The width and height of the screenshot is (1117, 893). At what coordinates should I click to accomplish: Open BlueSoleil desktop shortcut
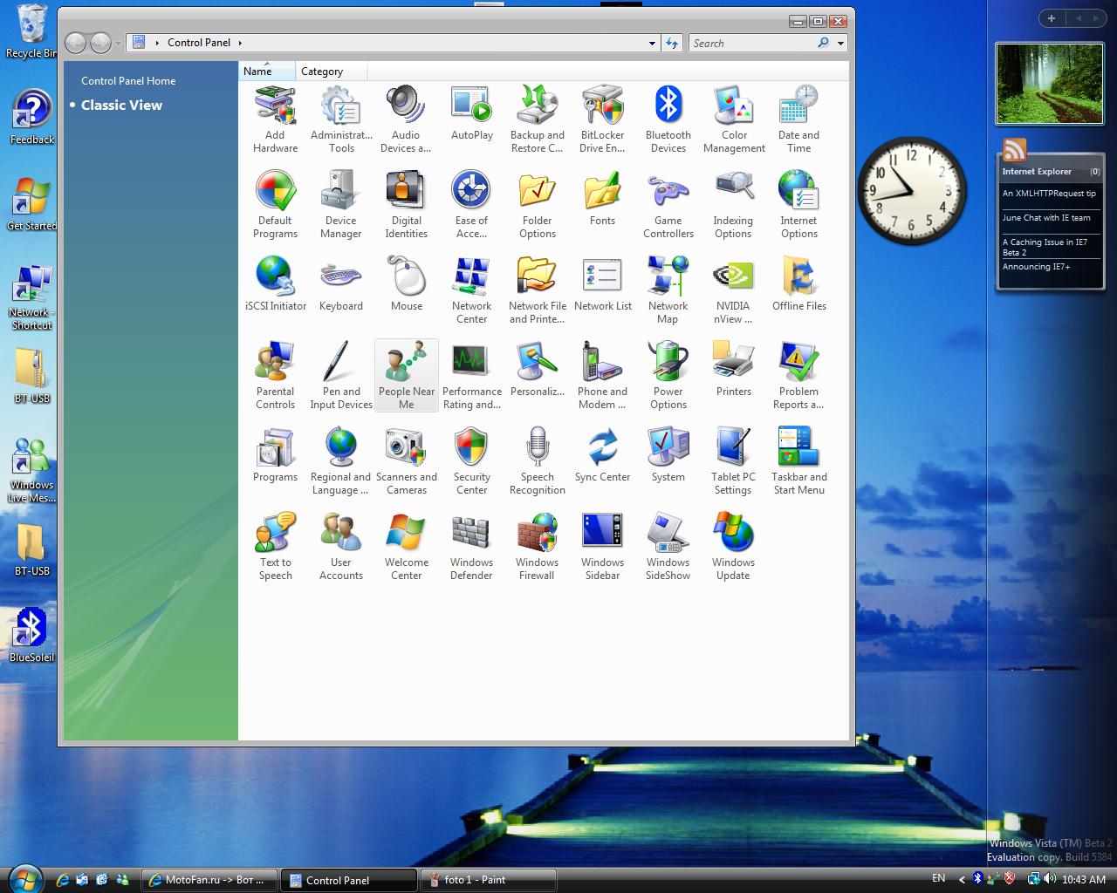click(31, 635)
